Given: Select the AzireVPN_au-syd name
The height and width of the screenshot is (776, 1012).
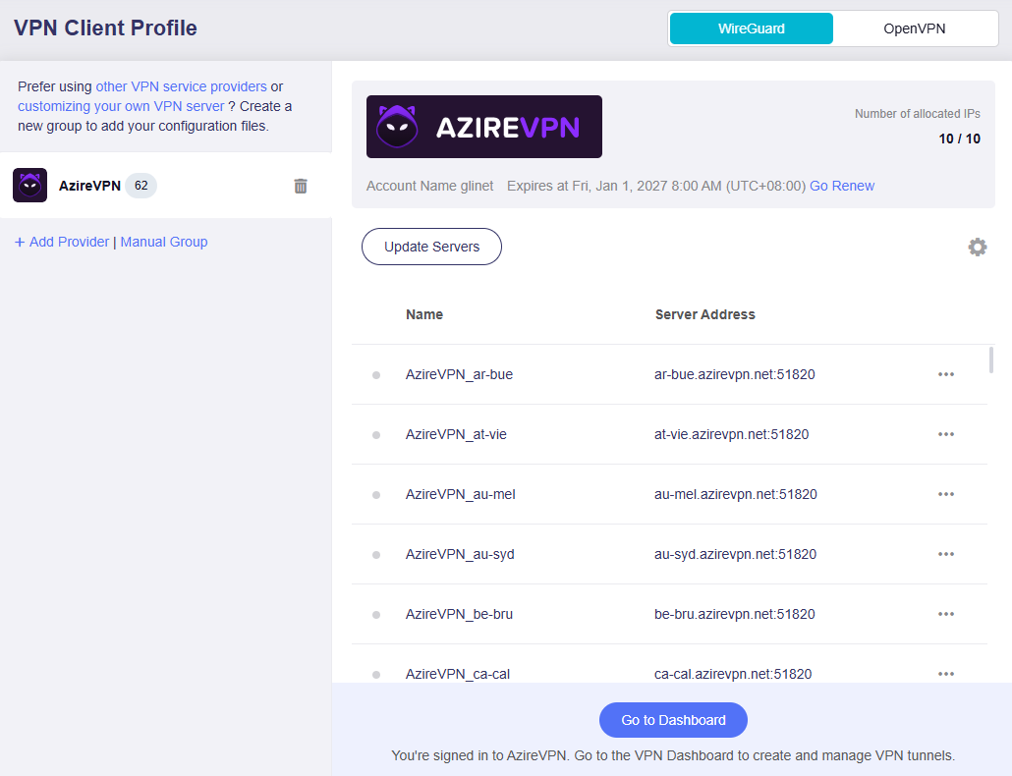Looking at the screenshot, I should click(460, 555).
